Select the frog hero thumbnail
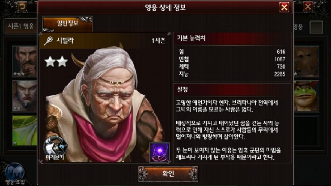This screenshot has height=186, width=331. [x=306, y=96]
